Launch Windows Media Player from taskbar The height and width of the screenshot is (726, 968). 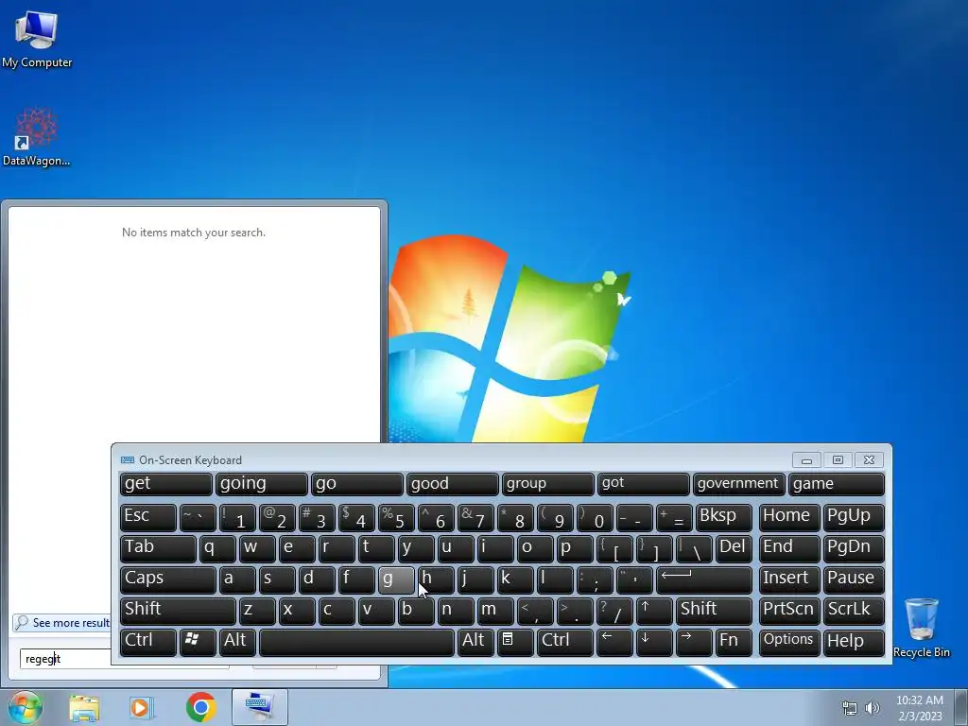pyautogui.click(x=142, y=707)
